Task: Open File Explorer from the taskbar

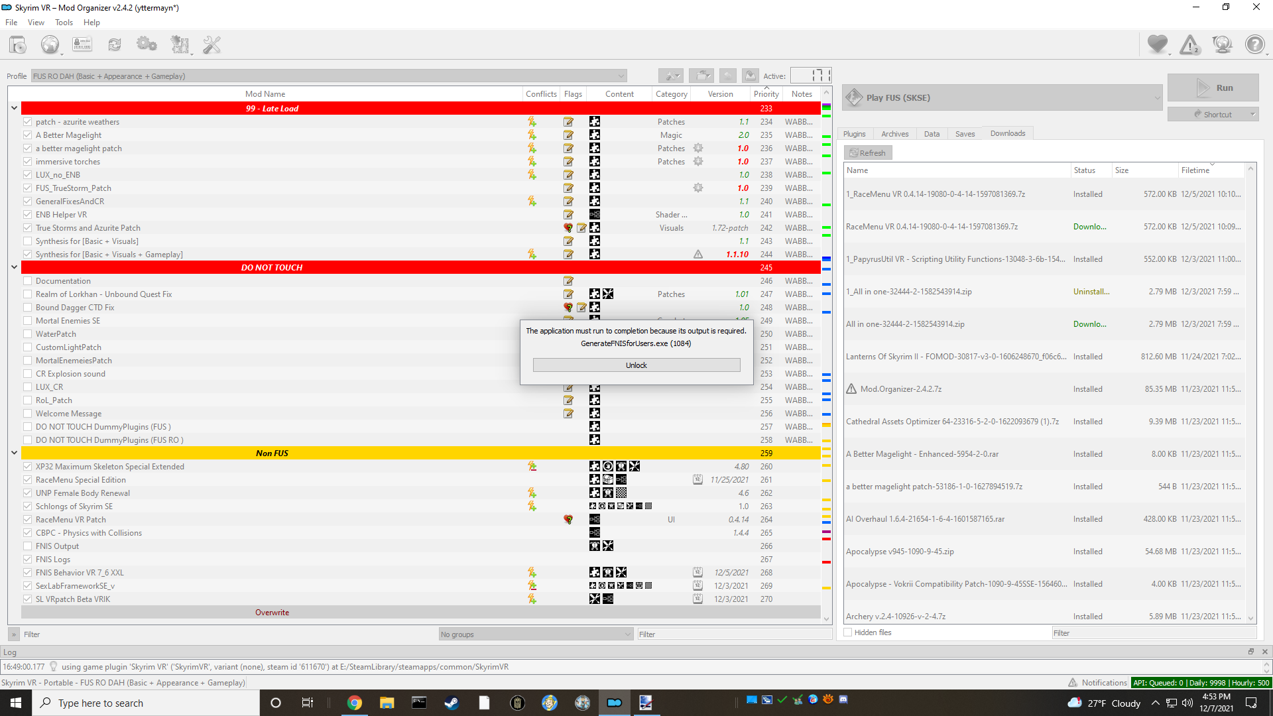Action: pos(387,703)
